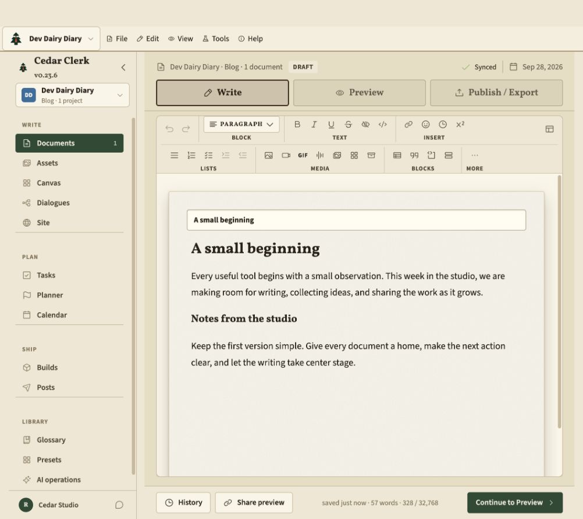Toggle inline code formatting

(383, 124)
